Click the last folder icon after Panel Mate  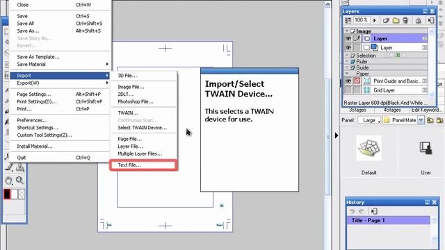coord(439,120)
